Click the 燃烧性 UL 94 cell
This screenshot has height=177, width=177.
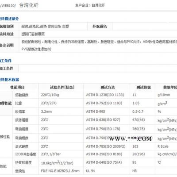(90, 171)
